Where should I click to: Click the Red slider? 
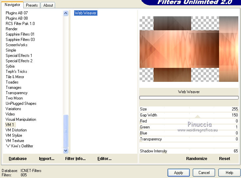click(189, 121)
